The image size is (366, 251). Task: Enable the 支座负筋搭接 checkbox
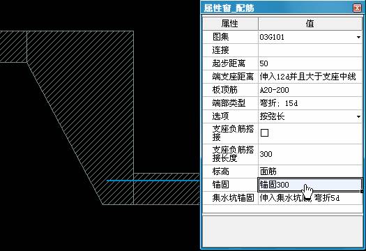[264, 133]
